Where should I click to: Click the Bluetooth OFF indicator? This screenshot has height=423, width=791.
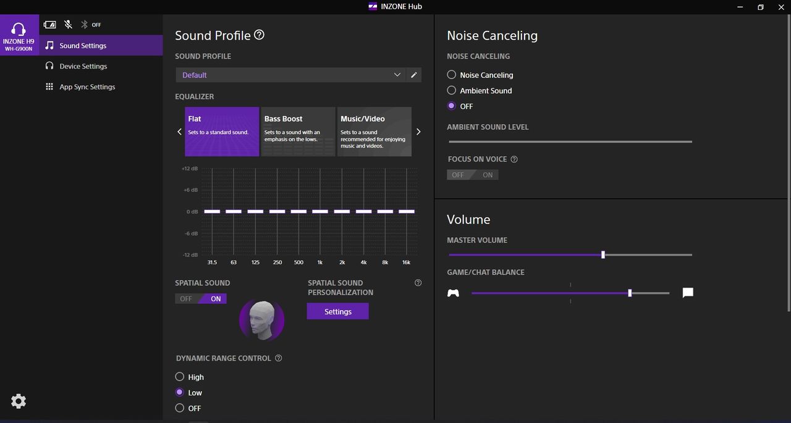coord(91,25)
